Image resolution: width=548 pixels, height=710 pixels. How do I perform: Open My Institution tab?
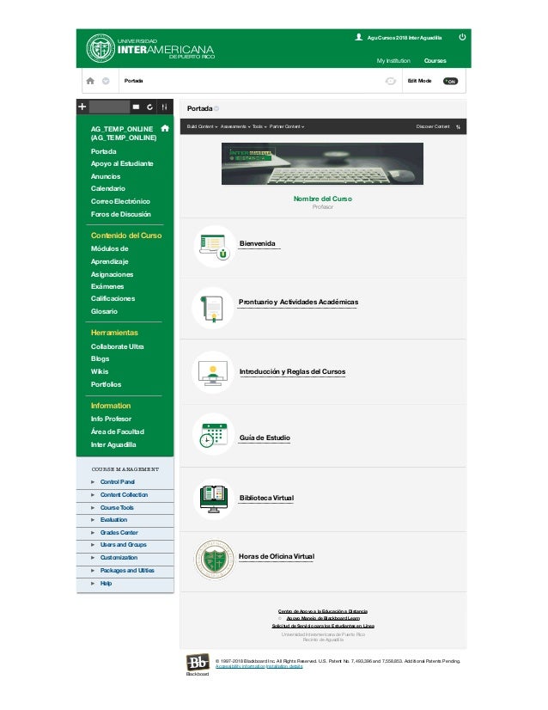click(393, 61)
